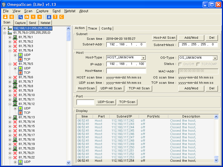The width and height of the screenshot is (223, 167).
Task: Click the orange T toolbar icon
Action: [55, 17]
